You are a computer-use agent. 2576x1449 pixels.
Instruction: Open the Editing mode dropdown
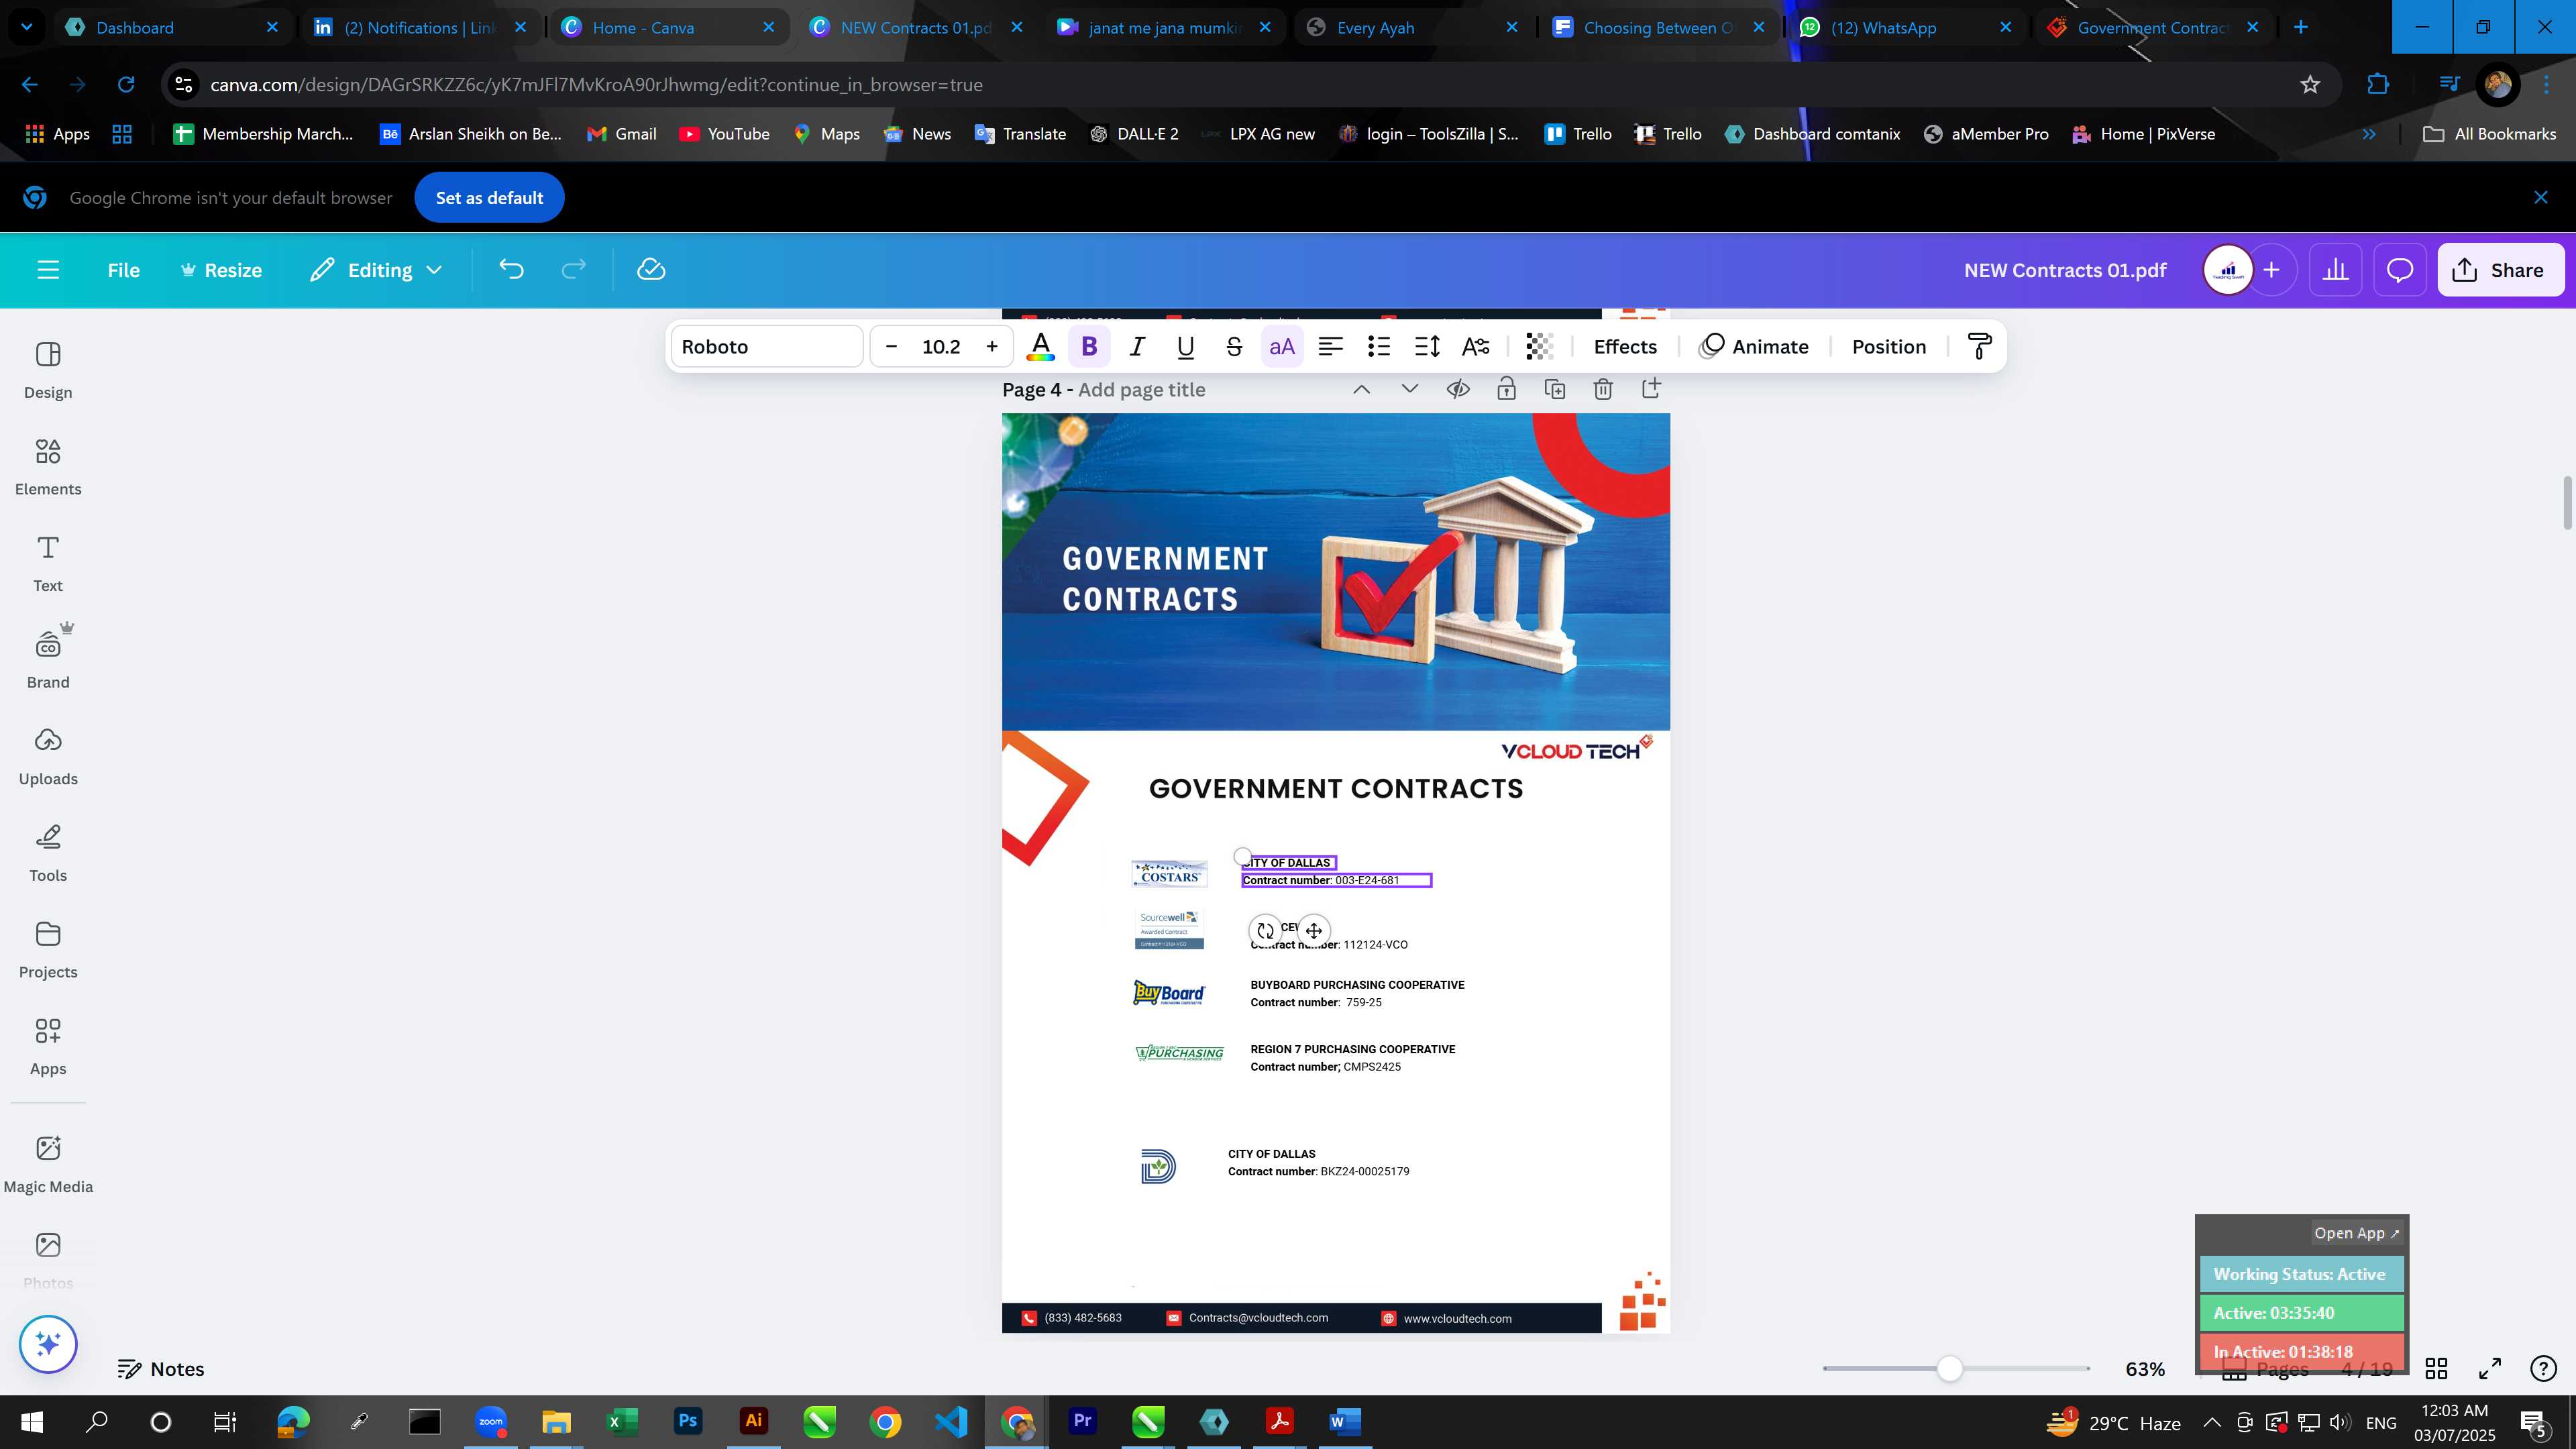coord(376,270)
